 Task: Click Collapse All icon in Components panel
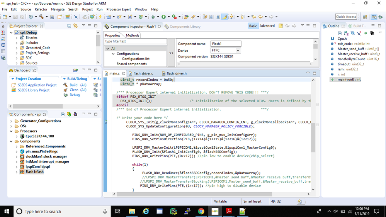pos(63,114)
